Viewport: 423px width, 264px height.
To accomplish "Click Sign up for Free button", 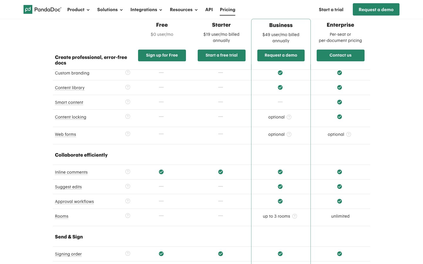I will 162,55.
